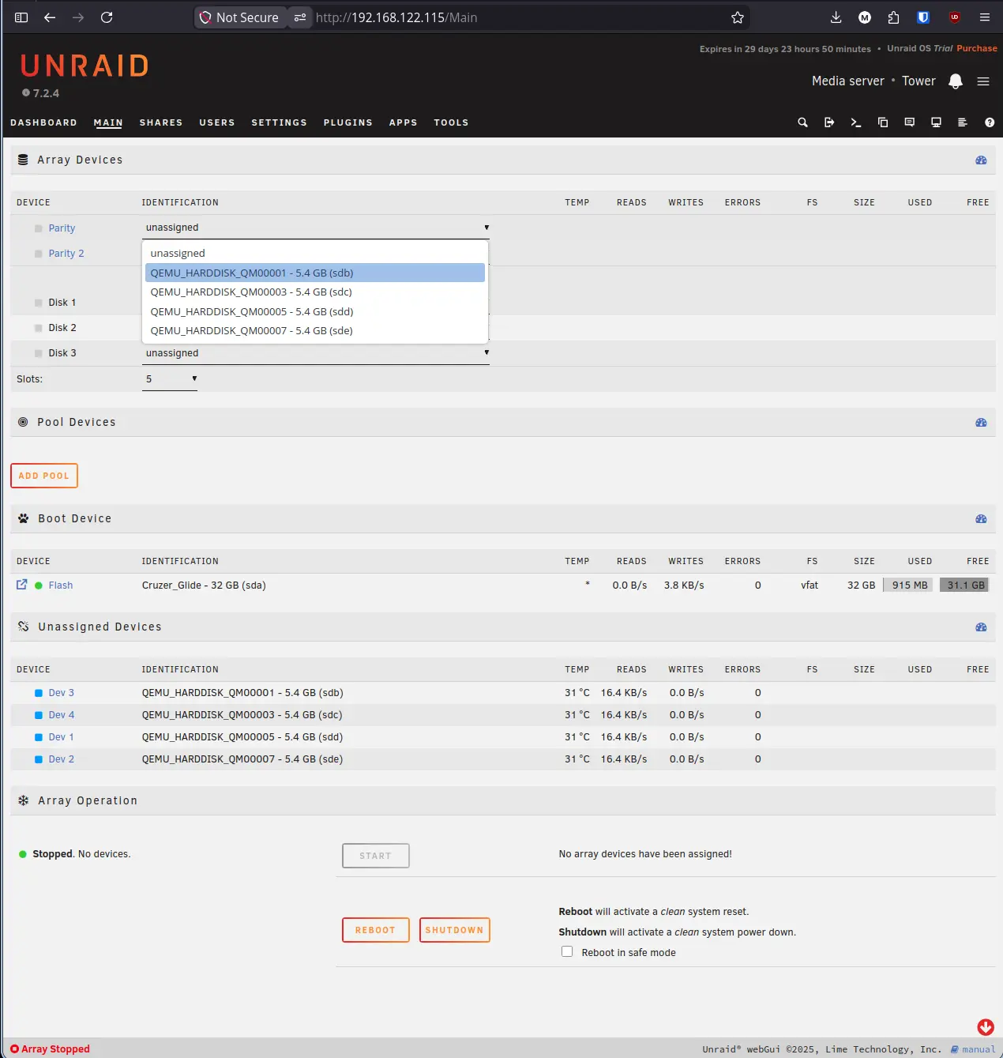Select QEMU_HARDDISK_QM00005 (sdd) option
Viewport: 1003px width, 1058px height.
coord(315,311)
